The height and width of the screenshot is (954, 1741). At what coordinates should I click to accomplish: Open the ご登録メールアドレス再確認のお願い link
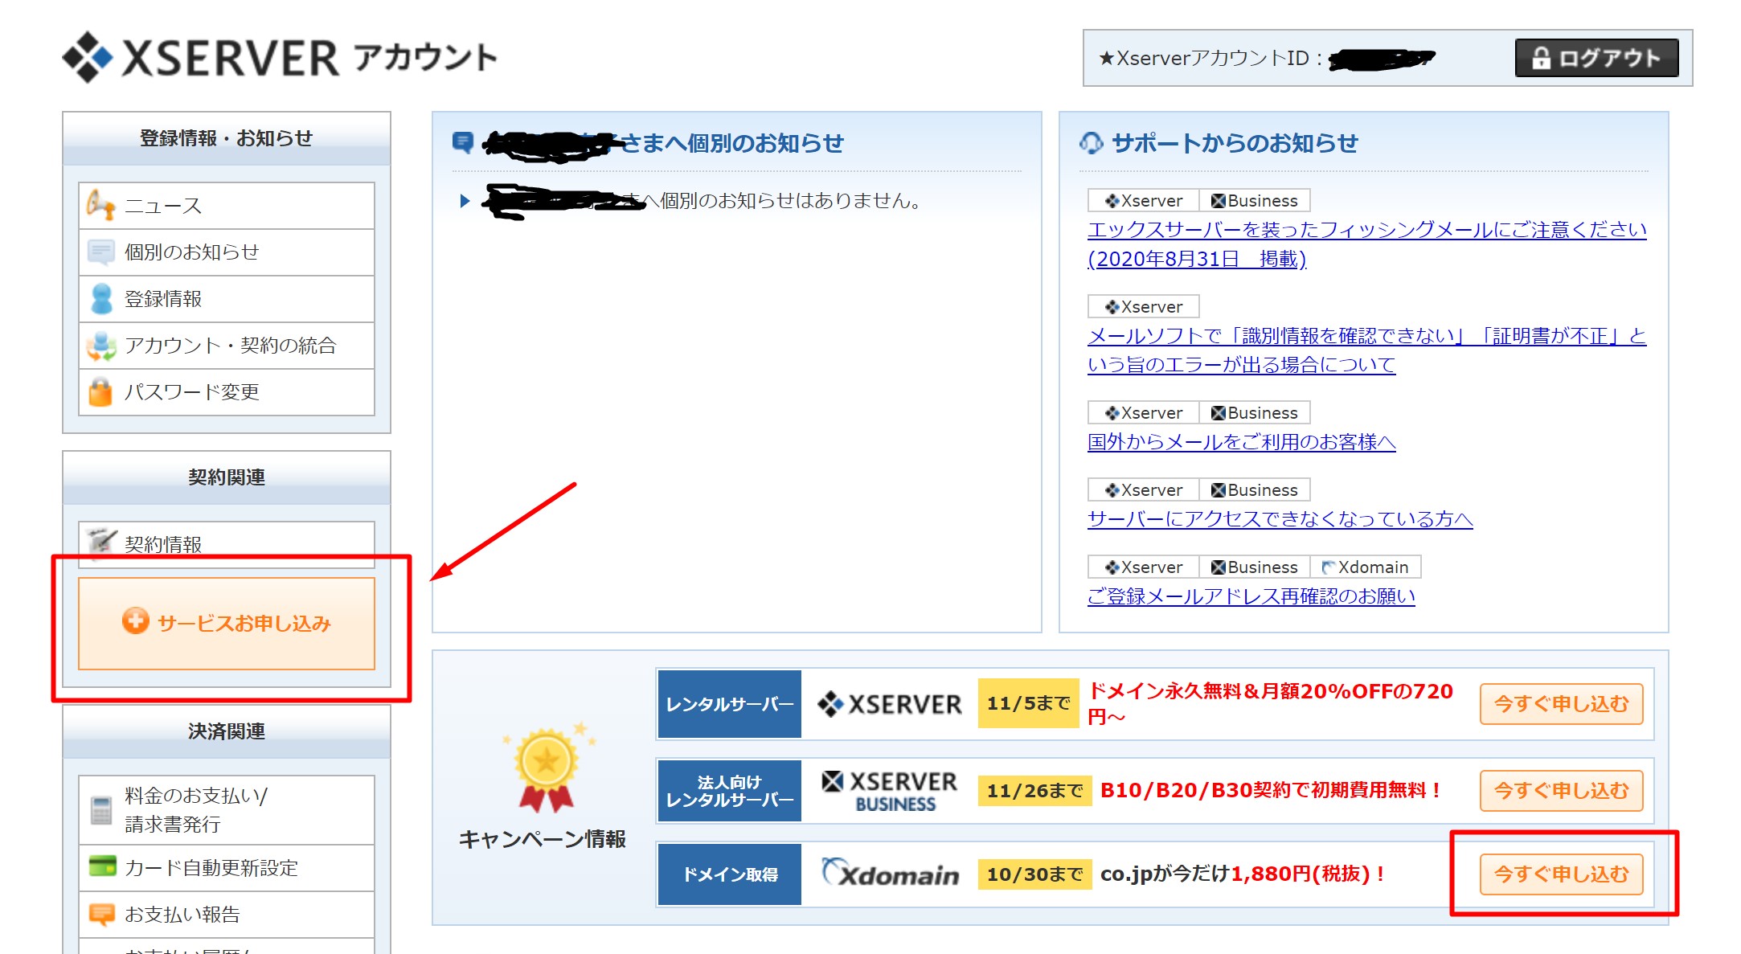[1251, 596]
